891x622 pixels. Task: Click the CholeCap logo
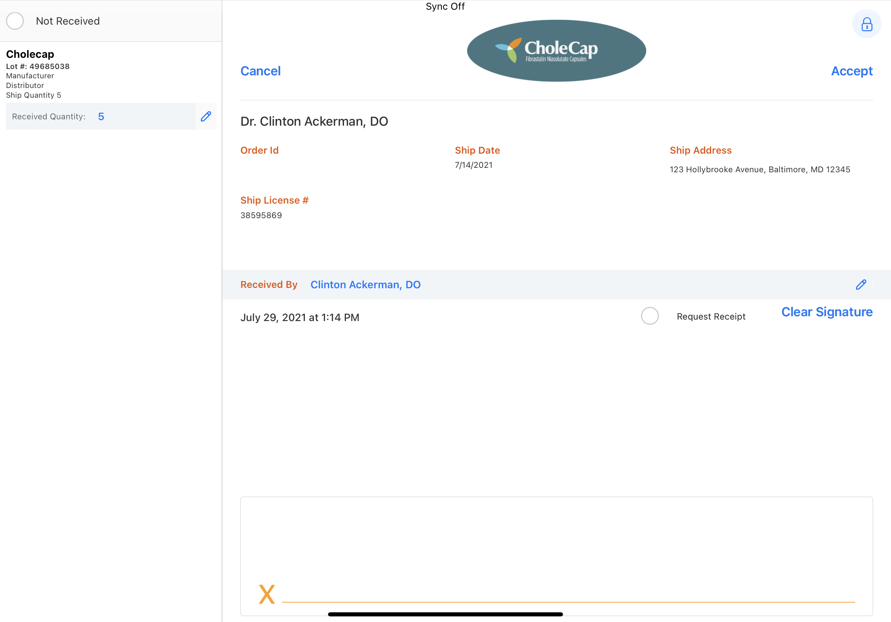coord(556,50)
